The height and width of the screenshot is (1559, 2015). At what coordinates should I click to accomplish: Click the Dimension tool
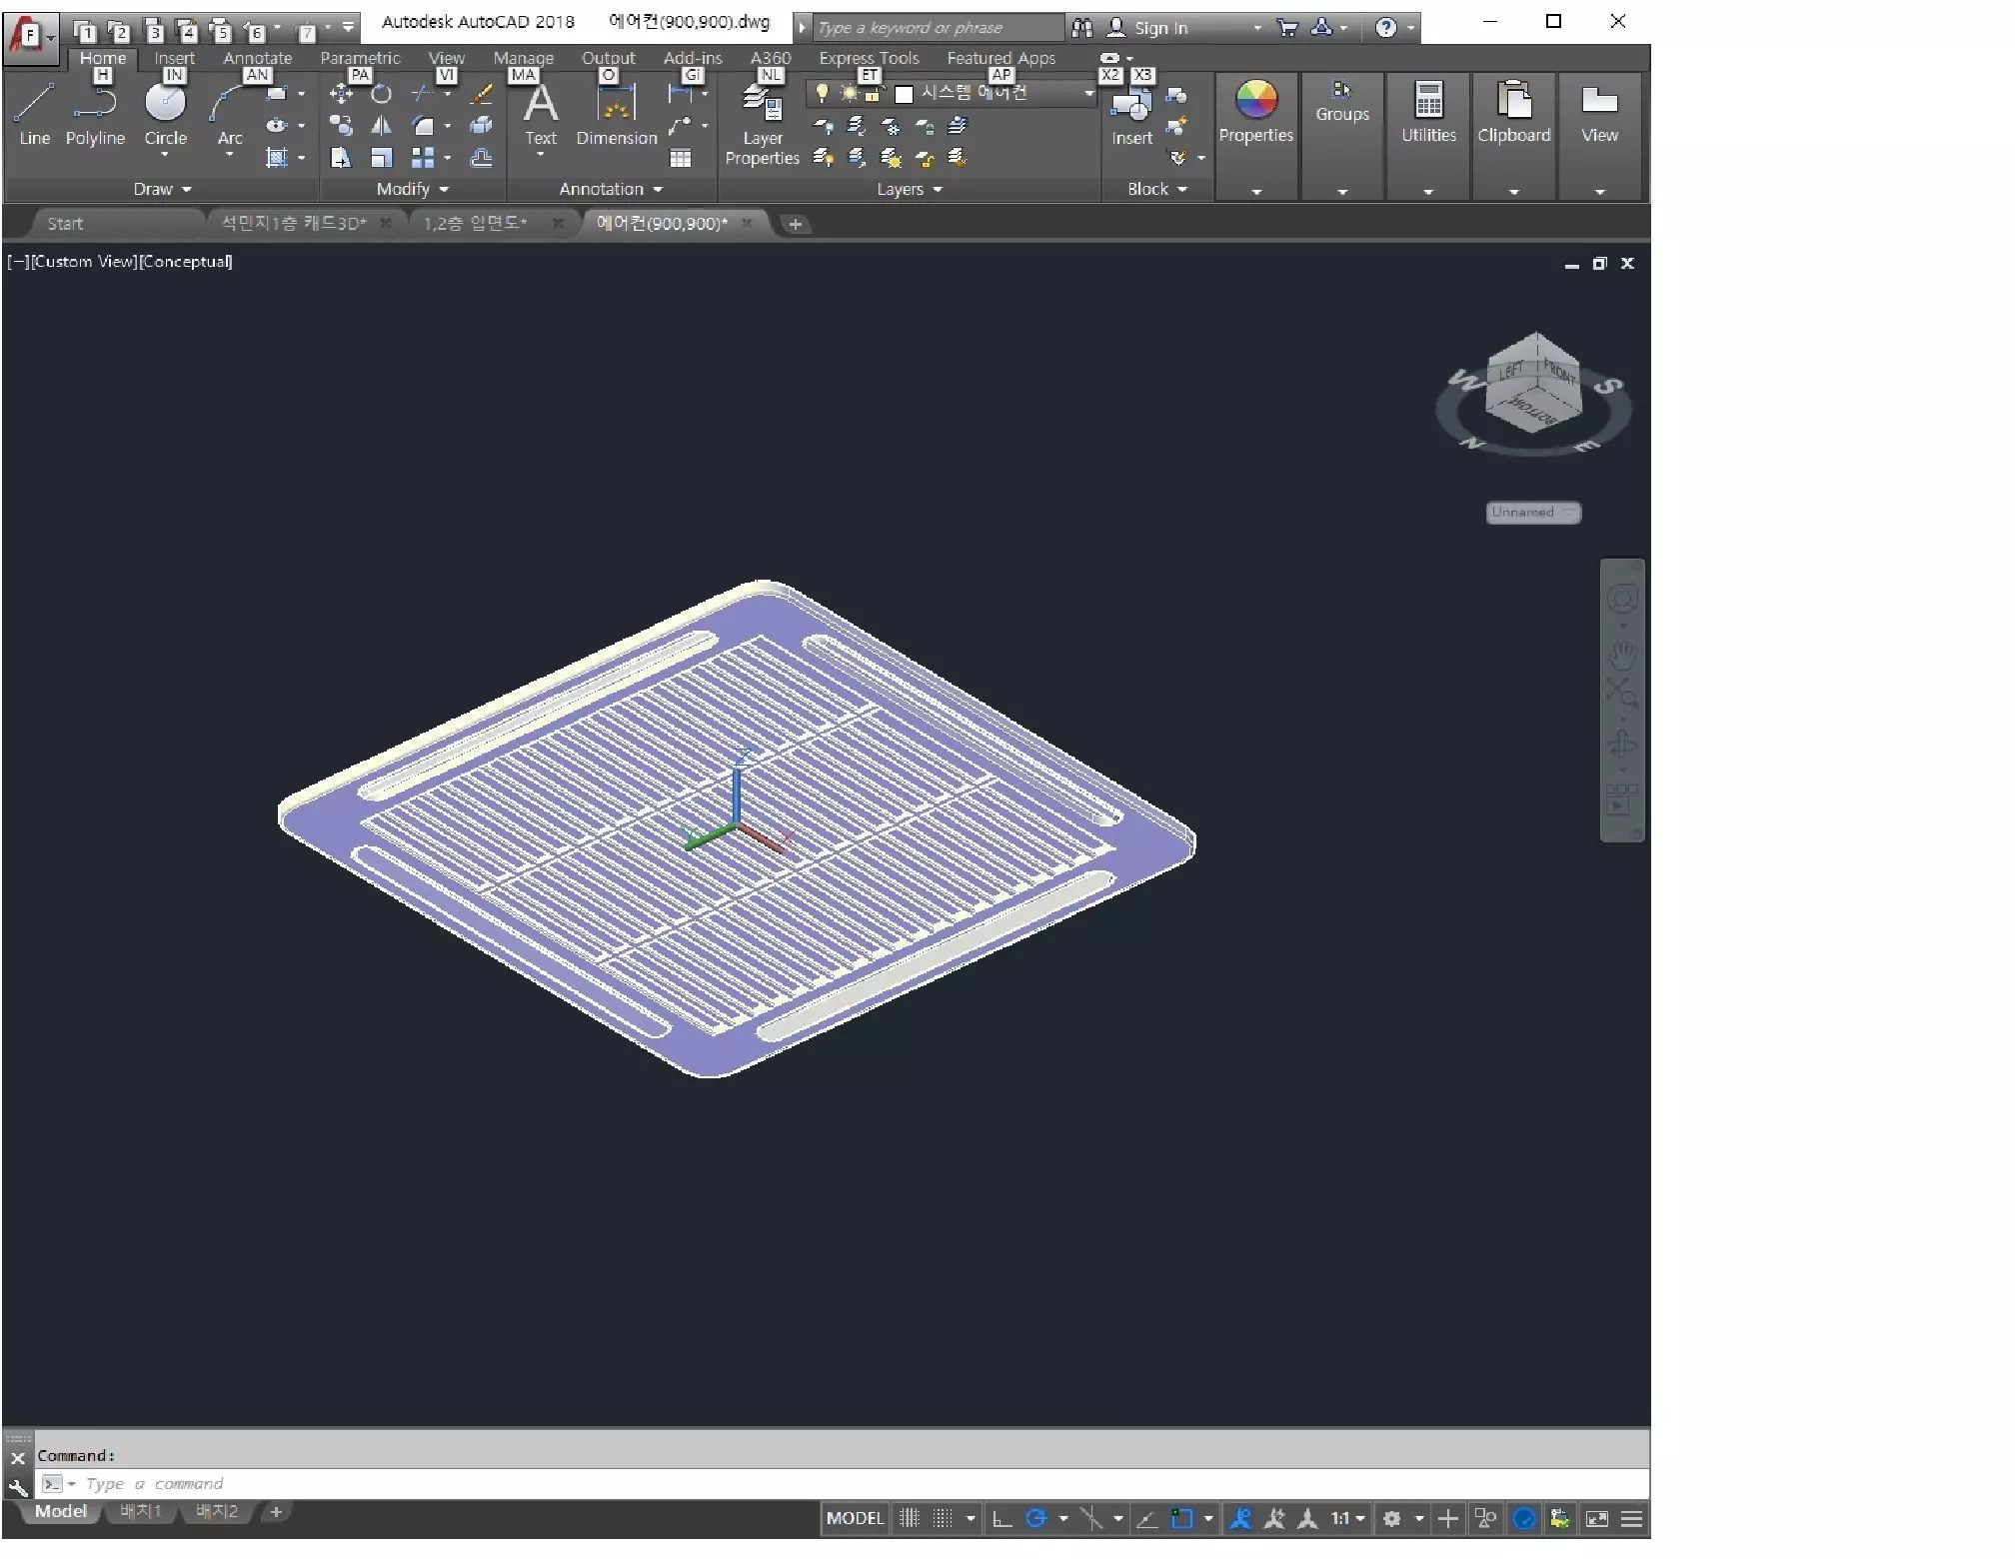pos(616,115)
